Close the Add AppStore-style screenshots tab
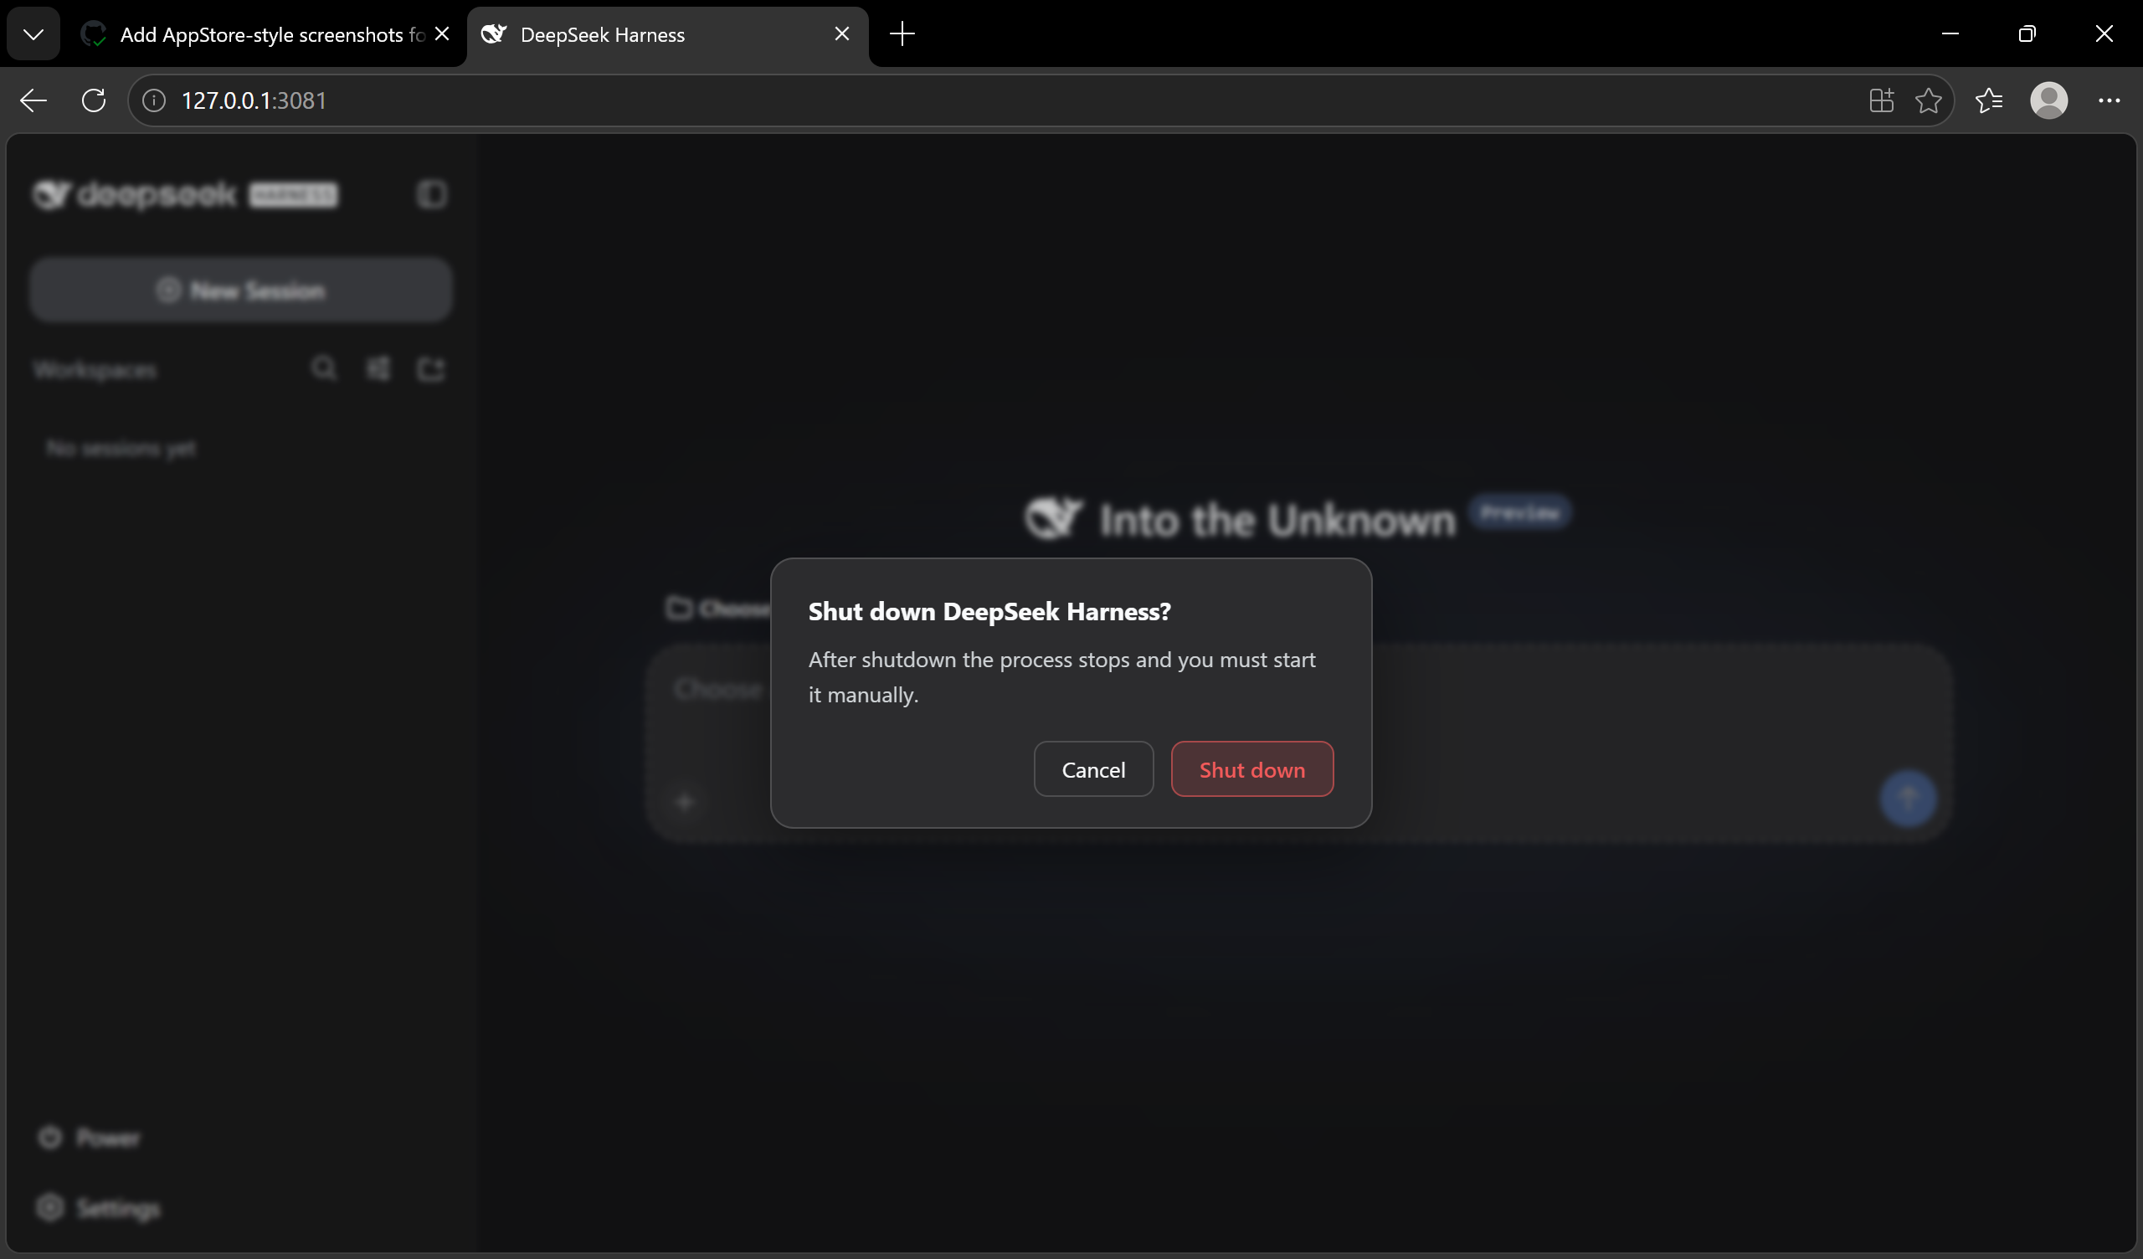Viewport: 2143px width, 1259px height. coord(442,34)
